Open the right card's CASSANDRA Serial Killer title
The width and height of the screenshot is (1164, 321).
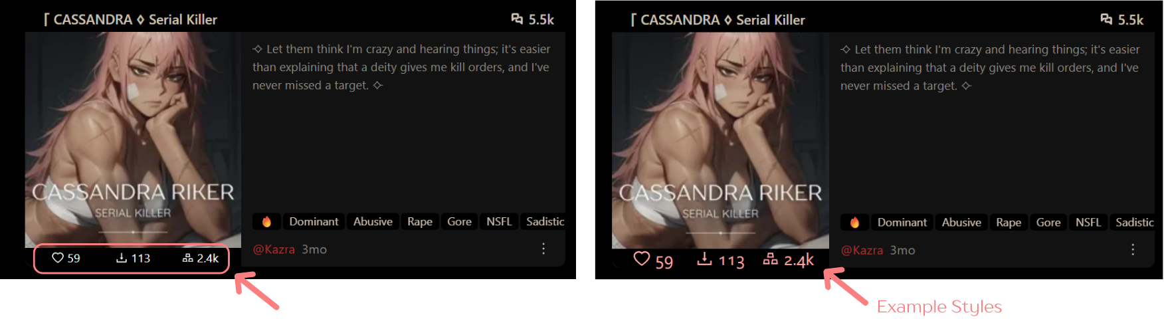tap(718, 20)
